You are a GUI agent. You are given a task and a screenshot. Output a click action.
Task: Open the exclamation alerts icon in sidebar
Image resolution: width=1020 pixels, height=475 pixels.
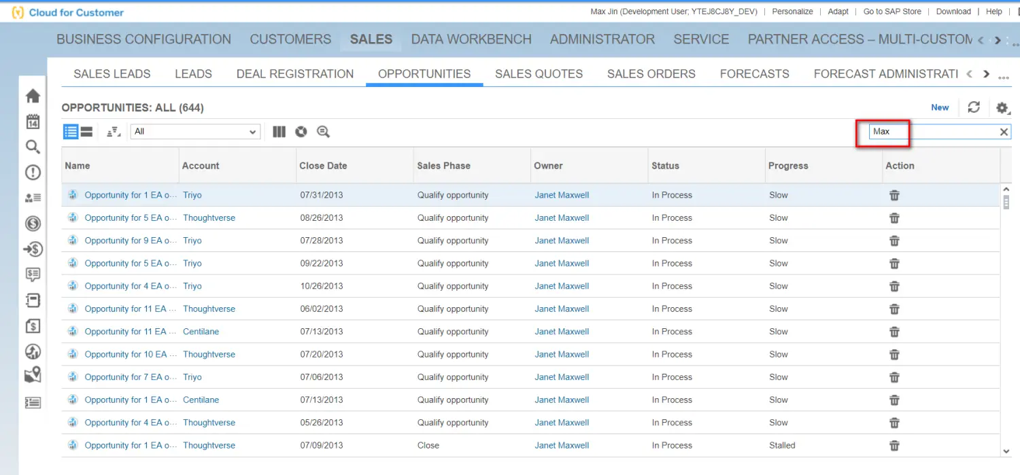click(x=33, y=173)
